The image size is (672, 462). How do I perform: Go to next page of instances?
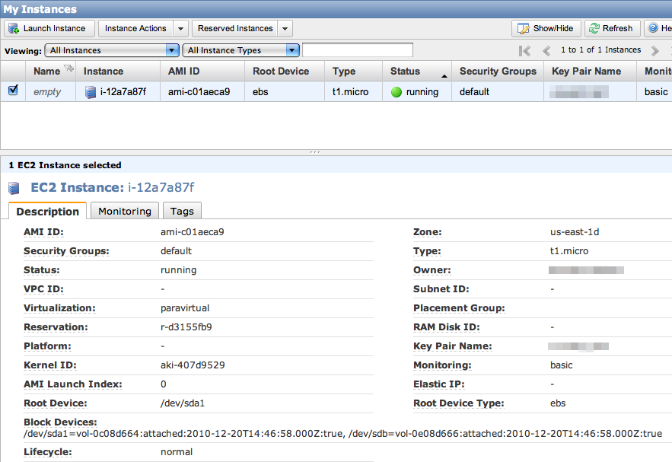point(654,50)
